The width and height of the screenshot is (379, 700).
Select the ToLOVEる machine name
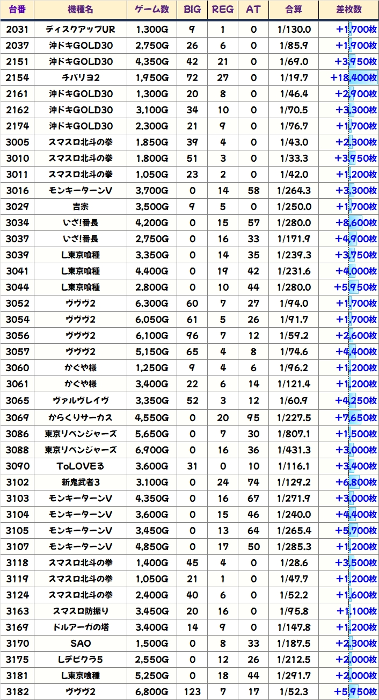[x=81, y=466]
